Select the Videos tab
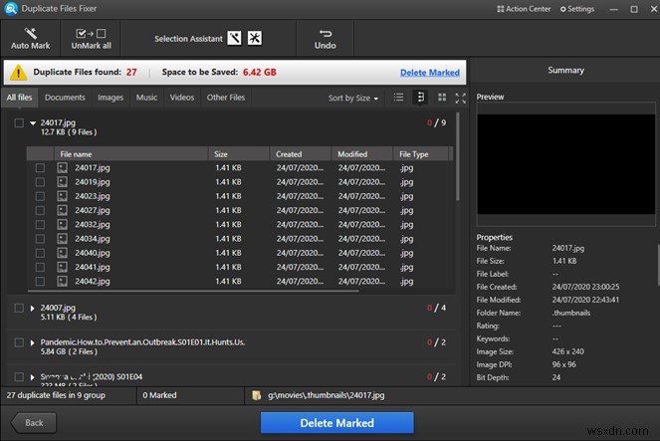The width and height of the screenshot is (660, 441). [182, 98]
